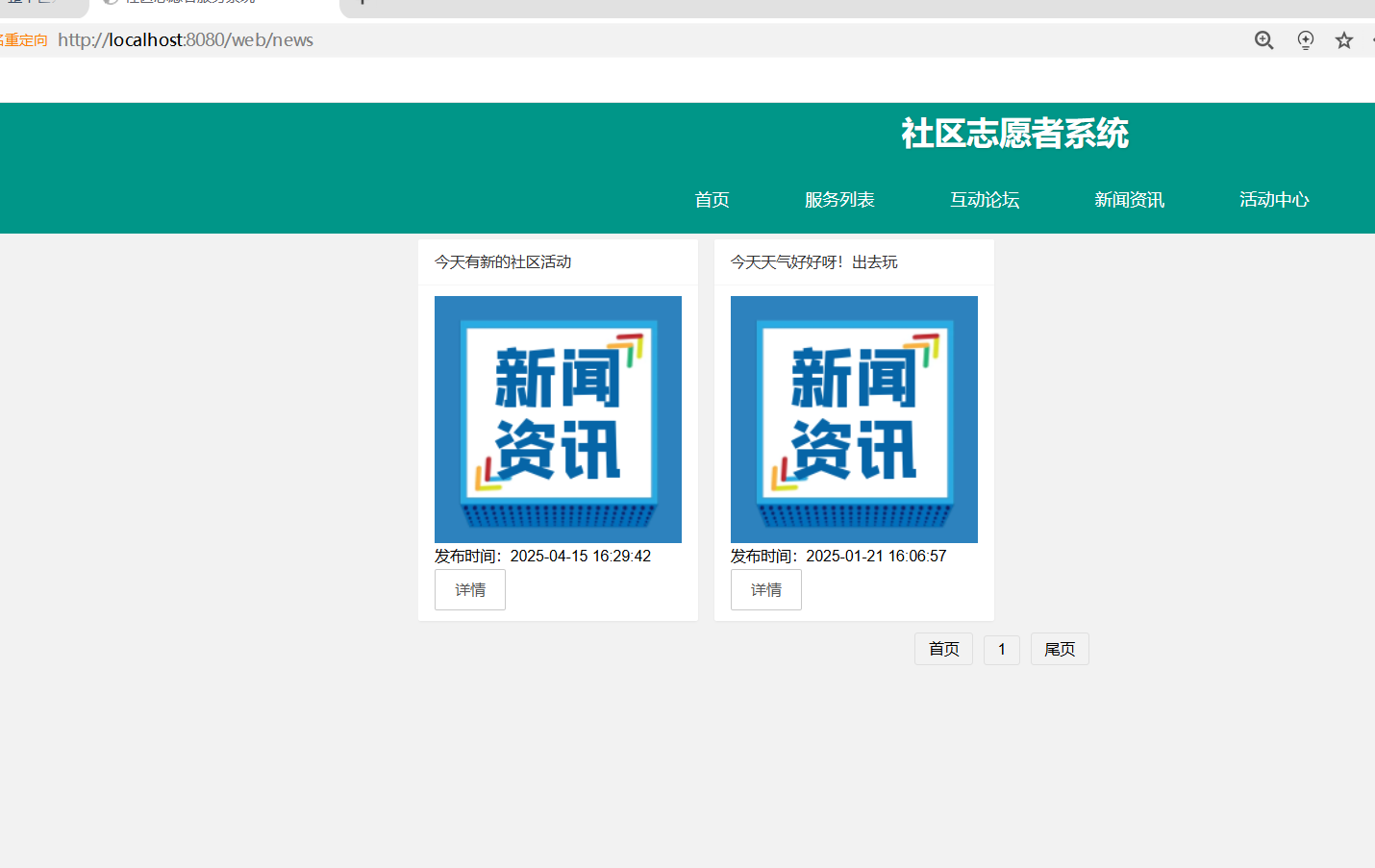
Task: Click the localhost:8080/web/news address field
Action: (186, 40)
